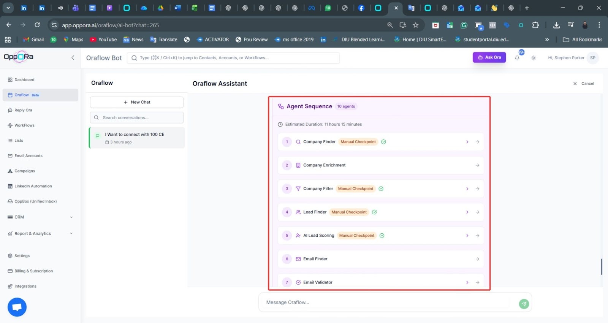Open the blue chat support bubble
608x323 pixels.
[17, 307]
